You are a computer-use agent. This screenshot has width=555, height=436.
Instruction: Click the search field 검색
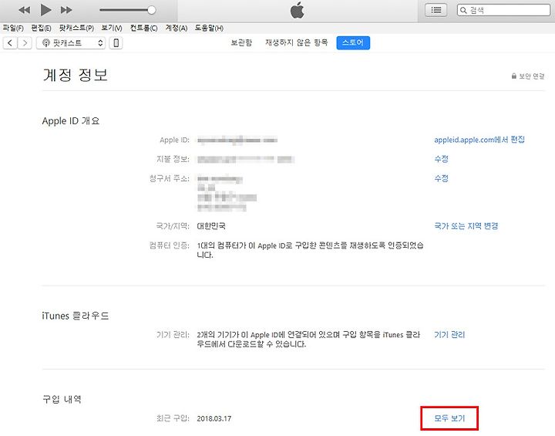click(x=503, y=10)
